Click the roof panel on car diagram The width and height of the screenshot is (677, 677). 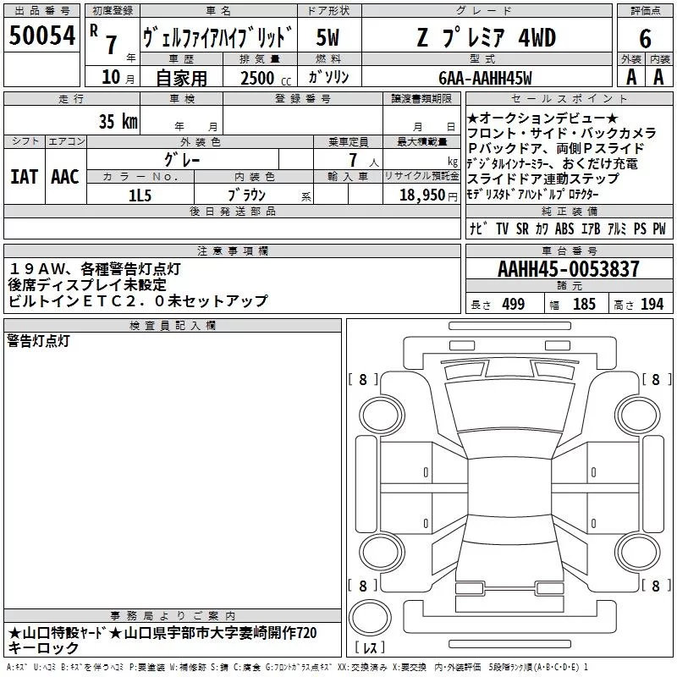[510, 487]
